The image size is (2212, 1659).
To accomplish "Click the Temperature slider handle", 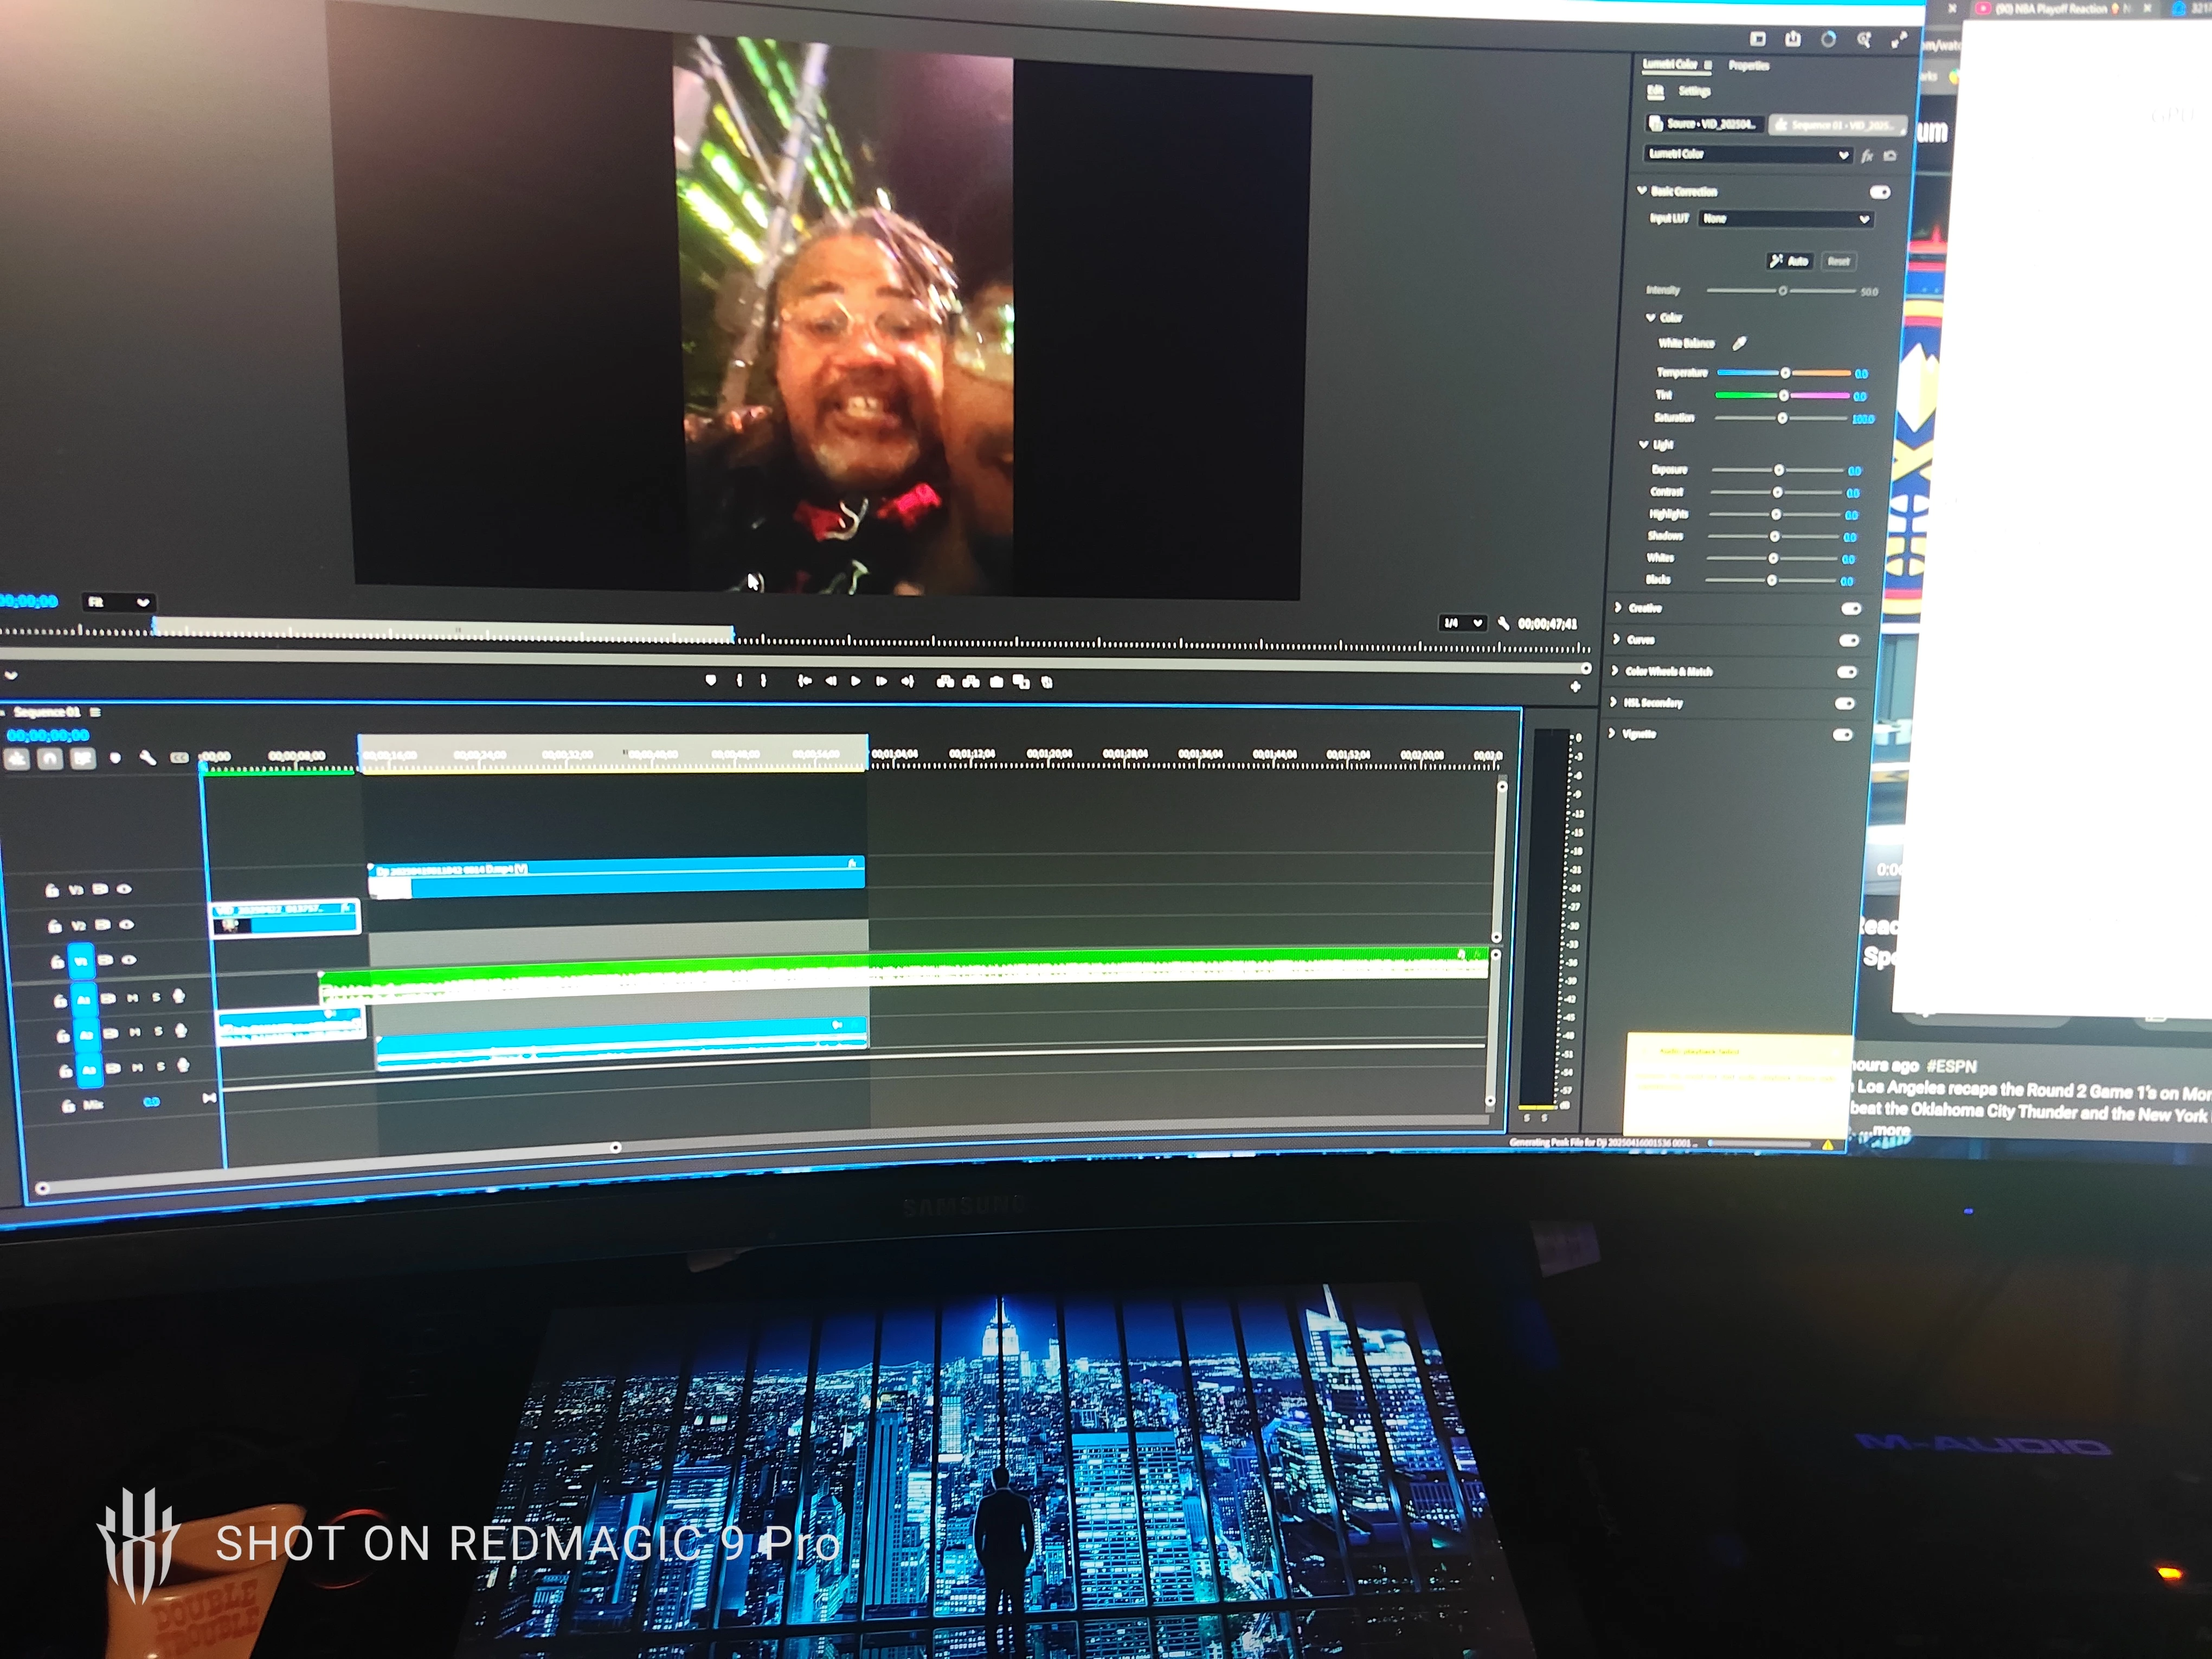I will tap(1785, 373).
